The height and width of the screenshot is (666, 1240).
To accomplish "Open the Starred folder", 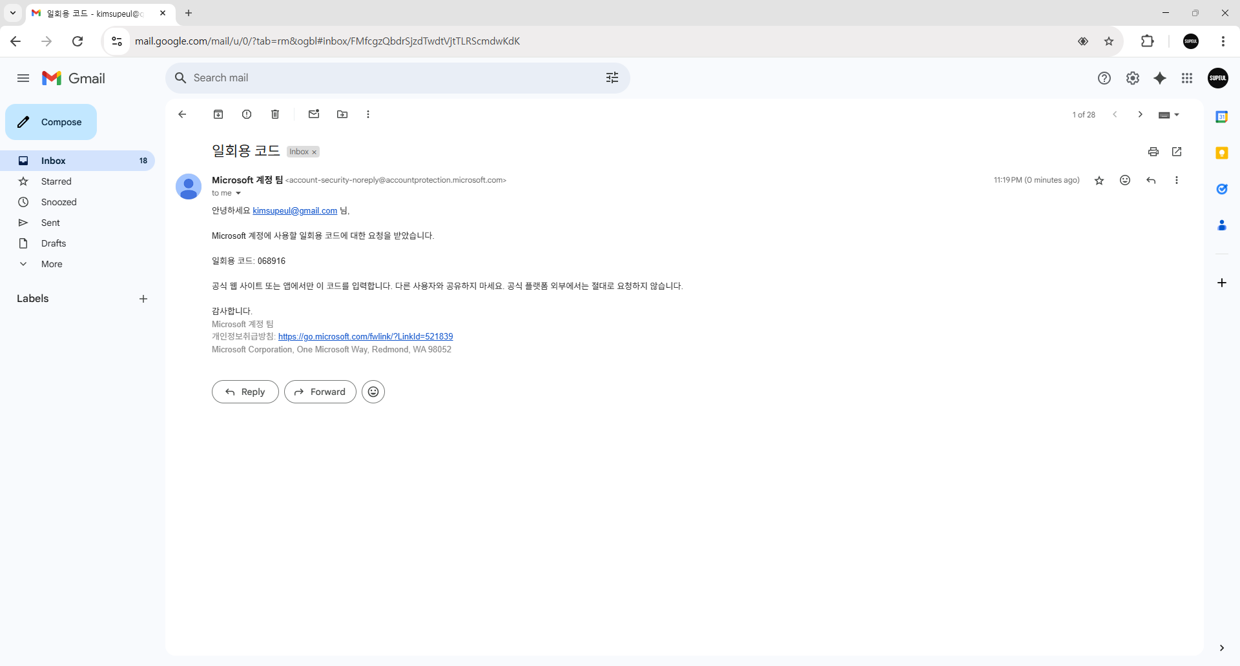I will click(x=77, y=181).
